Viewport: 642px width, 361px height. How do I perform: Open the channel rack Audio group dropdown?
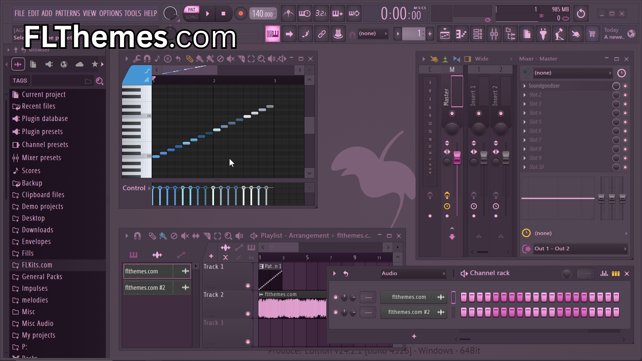pyautogui.click(x=414, y=273)
